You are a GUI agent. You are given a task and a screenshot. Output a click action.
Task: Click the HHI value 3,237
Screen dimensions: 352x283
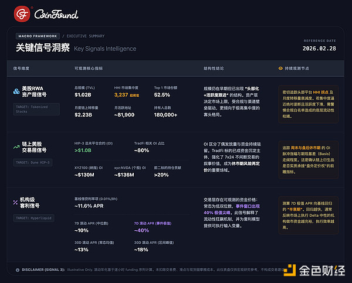(121, 94)
